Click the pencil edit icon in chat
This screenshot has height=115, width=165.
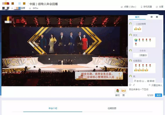[134, 85]
